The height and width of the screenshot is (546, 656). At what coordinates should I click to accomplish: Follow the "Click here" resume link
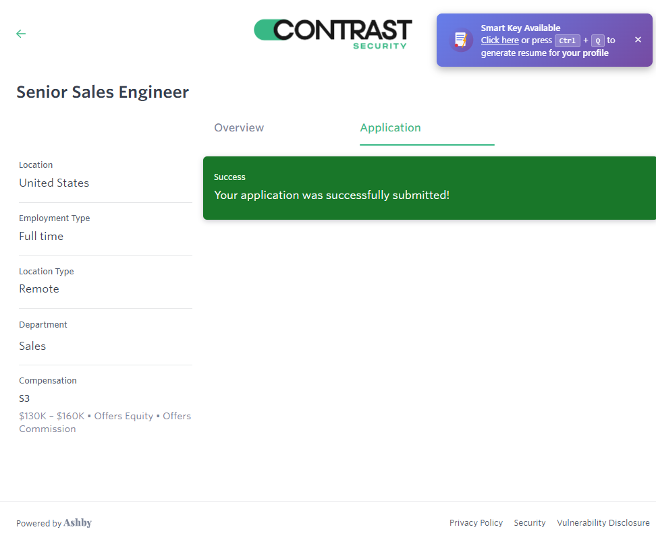pos(499,40)
